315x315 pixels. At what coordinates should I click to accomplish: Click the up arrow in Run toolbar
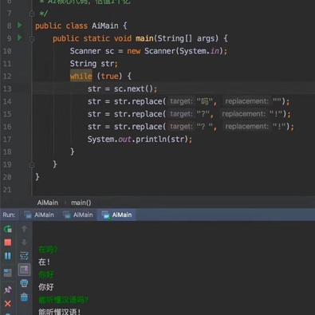pyautogui.click(x=24, y=229)
